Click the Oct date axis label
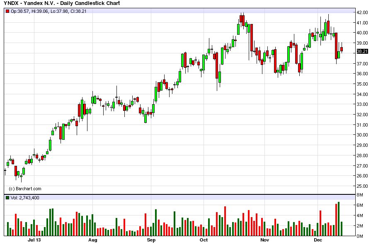This screenshot has height=244, width=371. click(204, 240)
